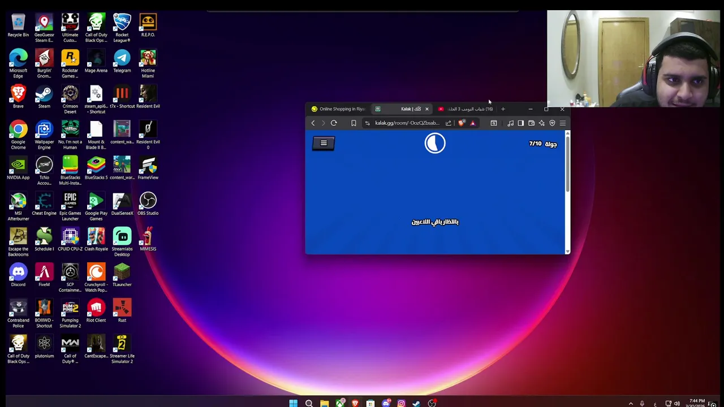This screenshot has height=407, width=724.
Task: Click the round countdown timer in the game
Action: (435, 144)
